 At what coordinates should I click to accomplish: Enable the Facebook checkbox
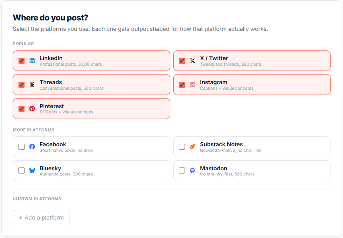pos(21,147)
